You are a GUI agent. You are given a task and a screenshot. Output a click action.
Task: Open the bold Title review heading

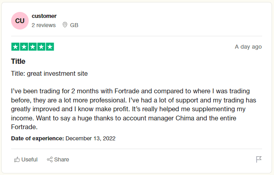pos(18,61)
